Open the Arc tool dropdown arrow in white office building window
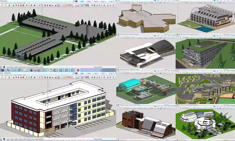Viewport: 235px width, 141px height. (x=7, y=77)
